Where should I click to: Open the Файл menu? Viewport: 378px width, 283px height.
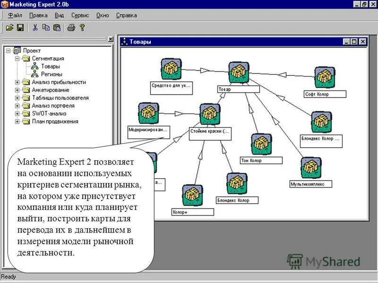pos(15,16)
